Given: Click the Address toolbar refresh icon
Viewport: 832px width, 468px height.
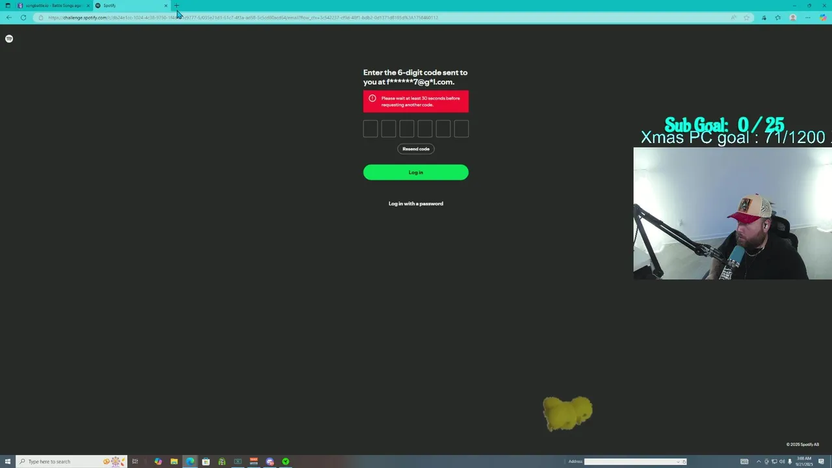Looking at the screenshot, I should 684,461.
